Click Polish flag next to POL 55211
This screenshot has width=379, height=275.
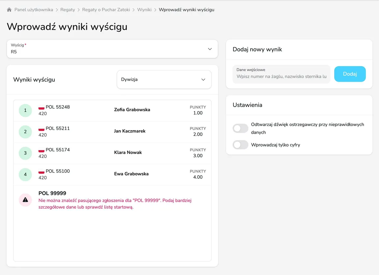pos(41,129)
